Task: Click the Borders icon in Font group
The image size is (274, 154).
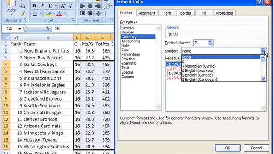Action: [35, 13]
